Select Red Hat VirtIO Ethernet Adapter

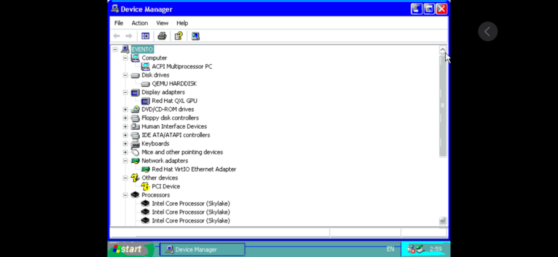(x=194, y=169)
